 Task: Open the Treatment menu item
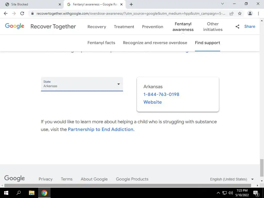coord(124,27)
